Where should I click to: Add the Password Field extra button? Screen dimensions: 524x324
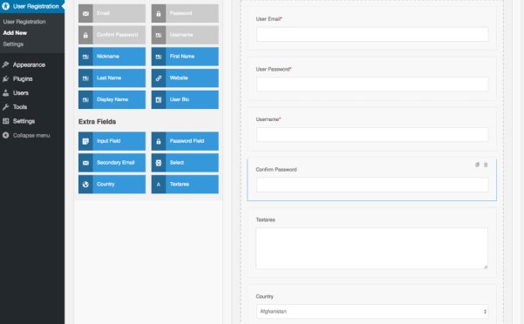pos(185,141)
